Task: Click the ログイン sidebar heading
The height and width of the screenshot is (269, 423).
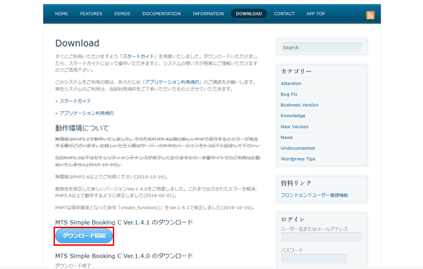Action: point(293,219)
